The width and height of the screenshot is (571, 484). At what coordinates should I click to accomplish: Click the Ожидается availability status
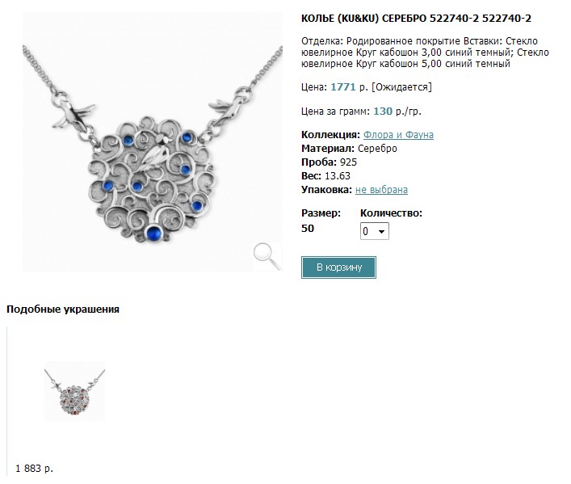[401, 87]
